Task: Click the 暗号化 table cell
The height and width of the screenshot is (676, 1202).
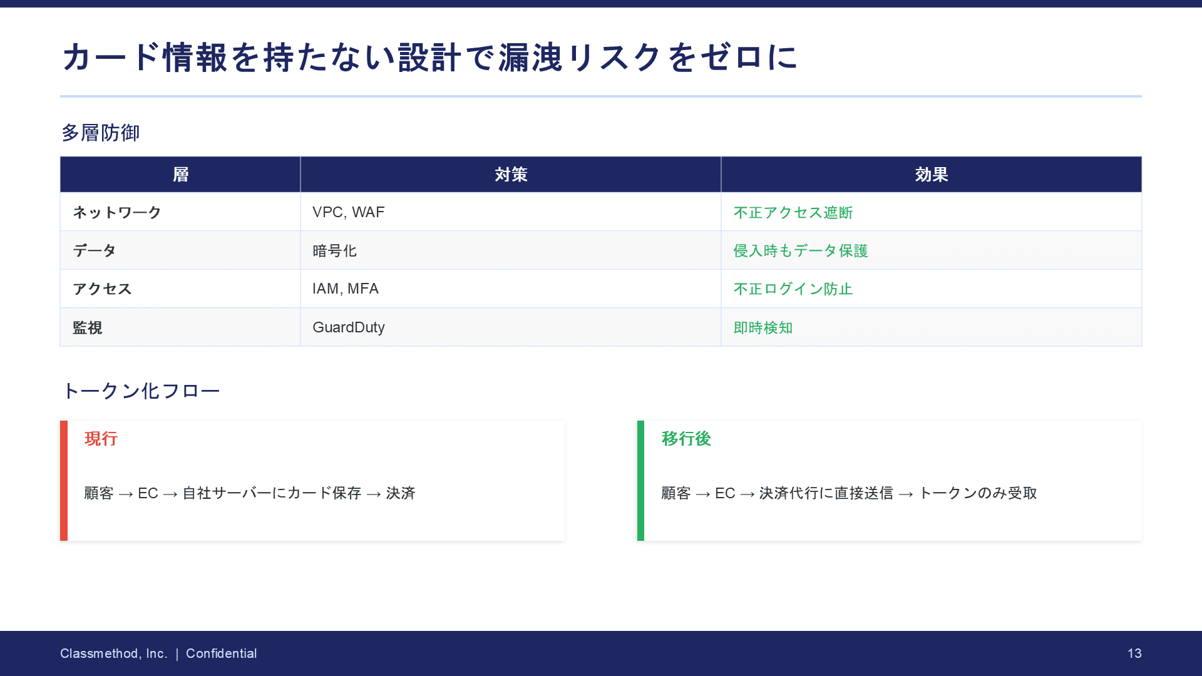Action: click(334, 251)
